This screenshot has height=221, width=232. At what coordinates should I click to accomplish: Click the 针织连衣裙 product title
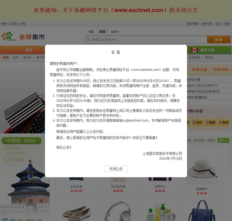pyautogui.click(x=118, y=187)
